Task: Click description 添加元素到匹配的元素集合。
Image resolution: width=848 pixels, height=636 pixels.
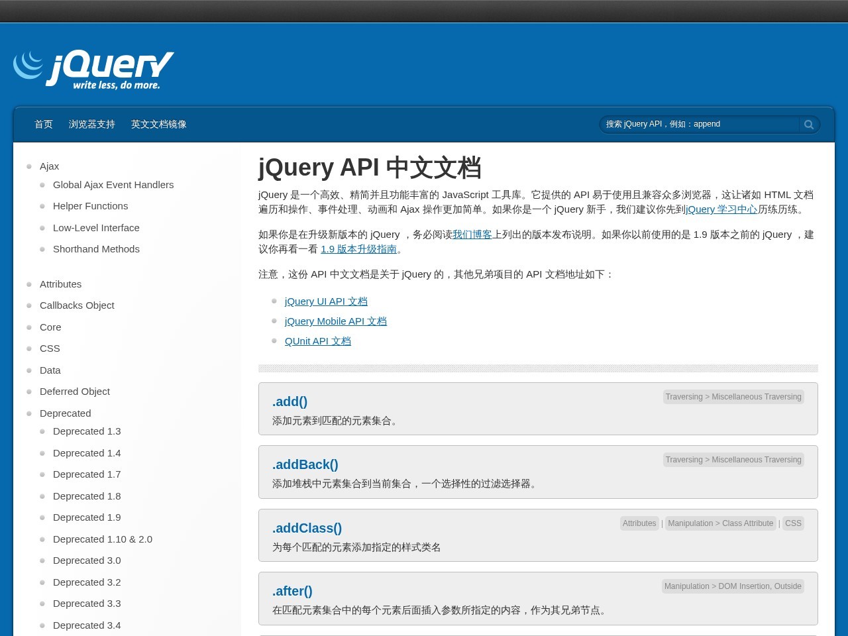Action: (x=337, y=421)
